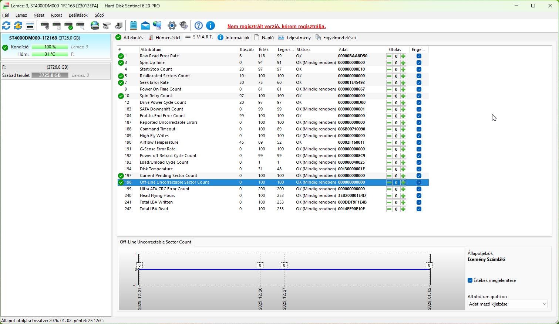Open the Riport menu

click(x=57, y=15)
